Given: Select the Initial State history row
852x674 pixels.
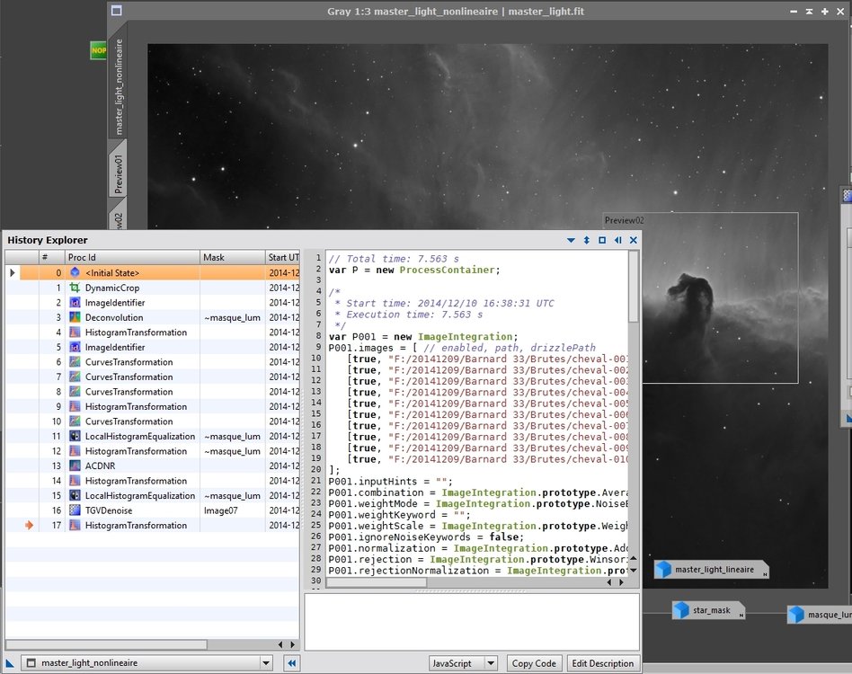Looking at the screenshot, I should click(x=135, y=272).
